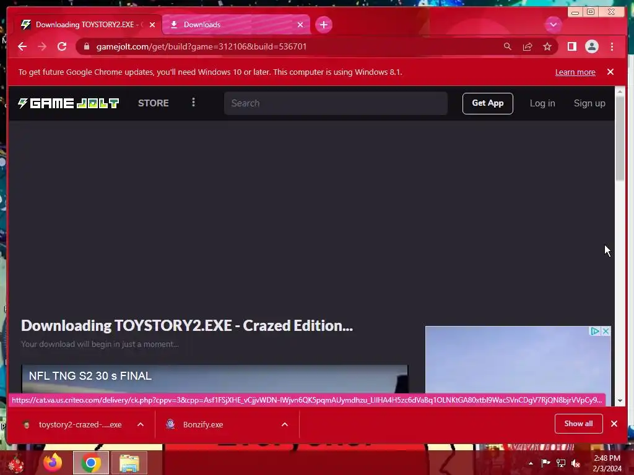Bookmark this page with the star icon
Image resolution: width=634 pixels, height=475 pixels.
tap(547, 46)
